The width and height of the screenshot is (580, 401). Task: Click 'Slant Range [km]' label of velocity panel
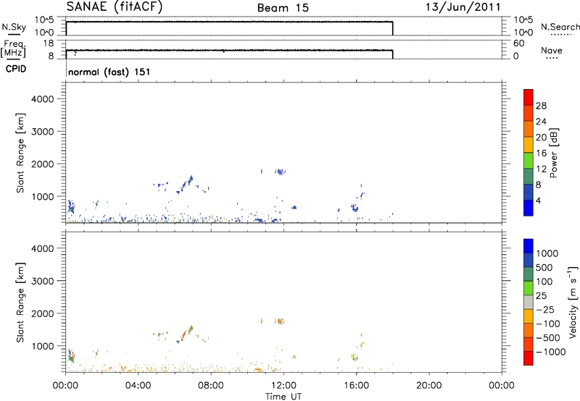(x=20, y=302)
